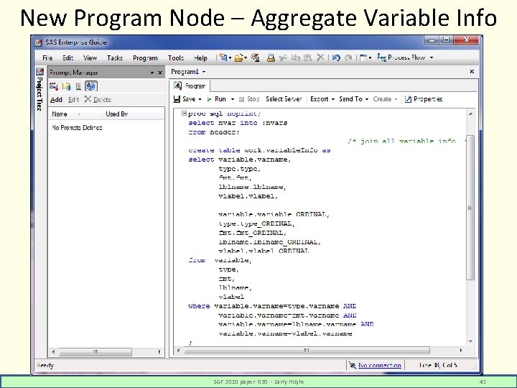This screenshot has width=517, height=388.
Task: Click the Prompt Manager horizontal scrollbar thumb
Action: (x=96, y=351)
